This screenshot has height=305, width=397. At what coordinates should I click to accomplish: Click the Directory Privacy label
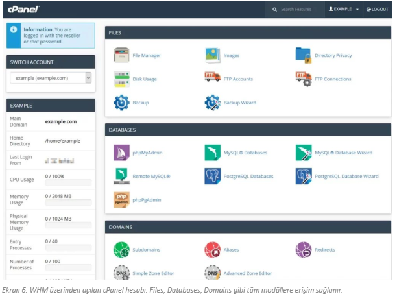pyautogui.click(x=333, y=55)
